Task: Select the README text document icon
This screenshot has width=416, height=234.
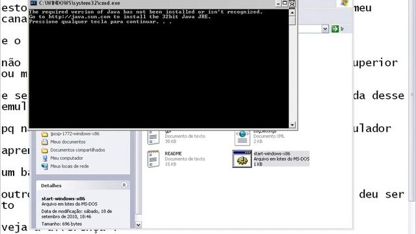Action: click(x=153, y=159)
